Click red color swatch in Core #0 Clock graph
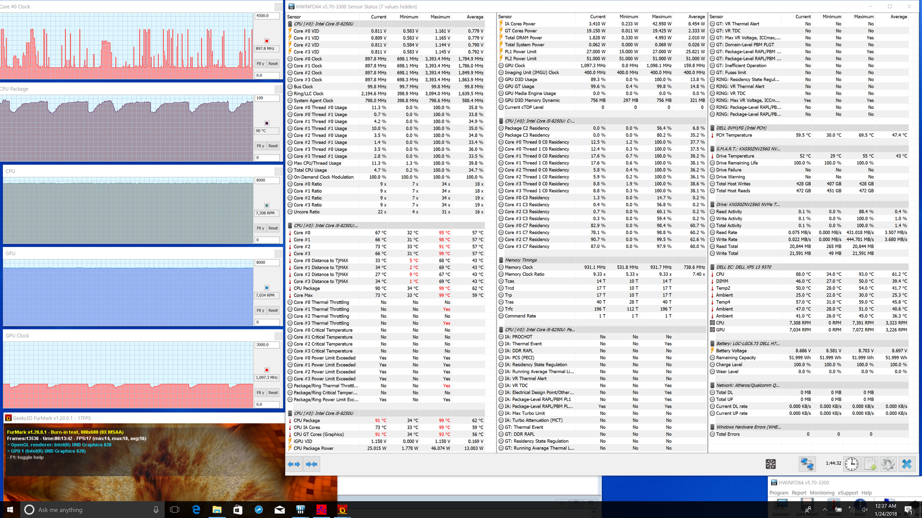The width and height of the screenshot is (922, 518). pos(267,41)
